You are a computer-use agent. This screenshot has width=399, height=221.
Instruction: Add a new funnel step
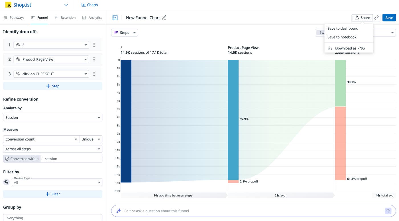pyautogui.click(x=53, y=86)
